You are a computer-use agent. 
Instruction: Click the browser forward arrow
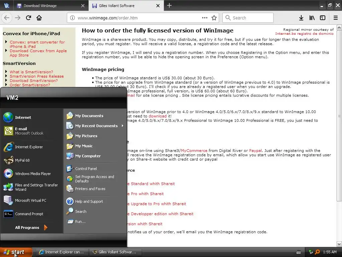tap(18, 18)
